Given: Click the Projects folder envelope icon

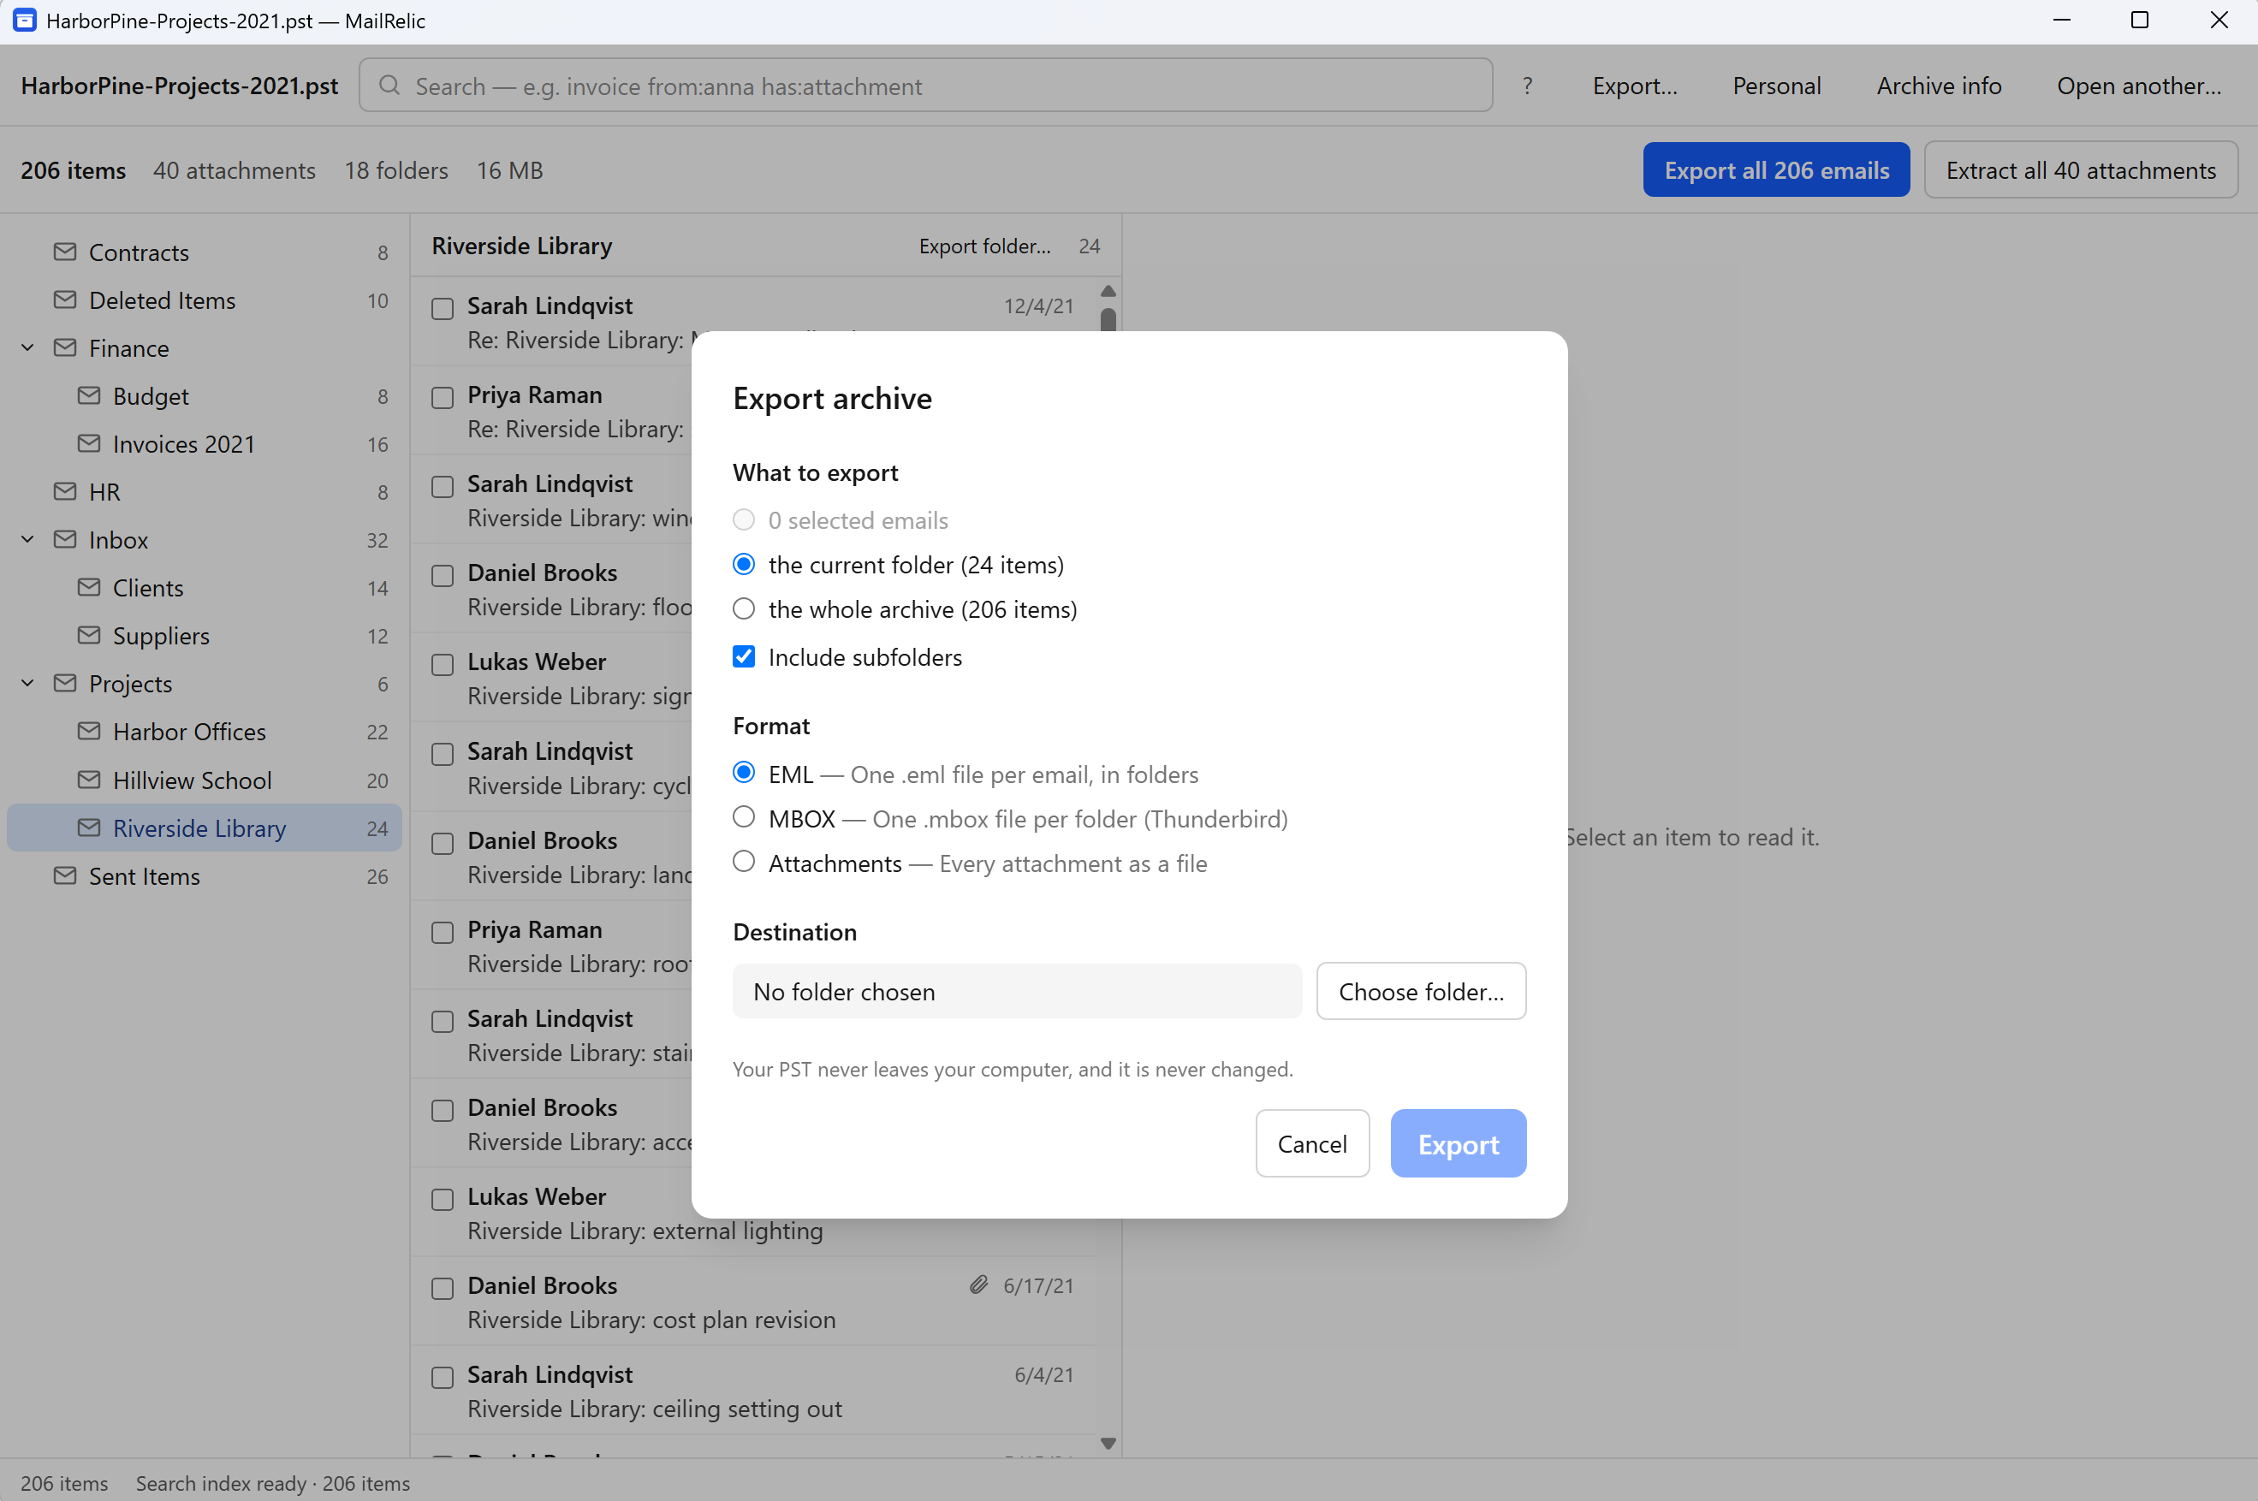Looking at the screenshot, I should point(65,683).
